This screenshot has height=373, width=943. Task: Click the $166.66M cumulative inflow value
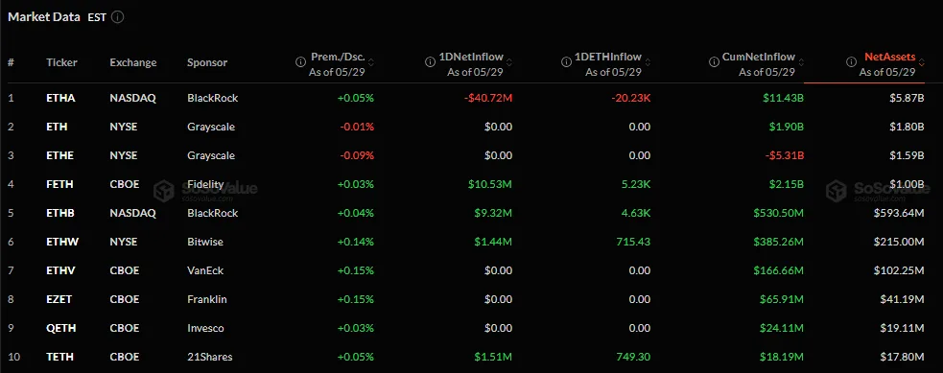[x=779, y=271]
